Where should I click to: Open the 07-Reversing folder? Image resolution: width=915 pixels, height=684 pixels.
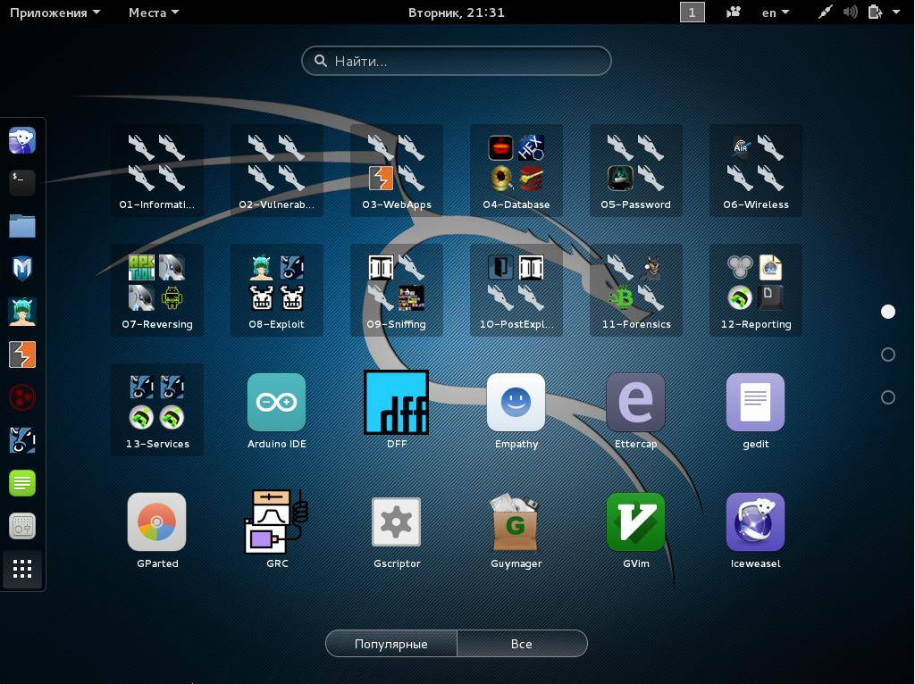tap(157, 290)
